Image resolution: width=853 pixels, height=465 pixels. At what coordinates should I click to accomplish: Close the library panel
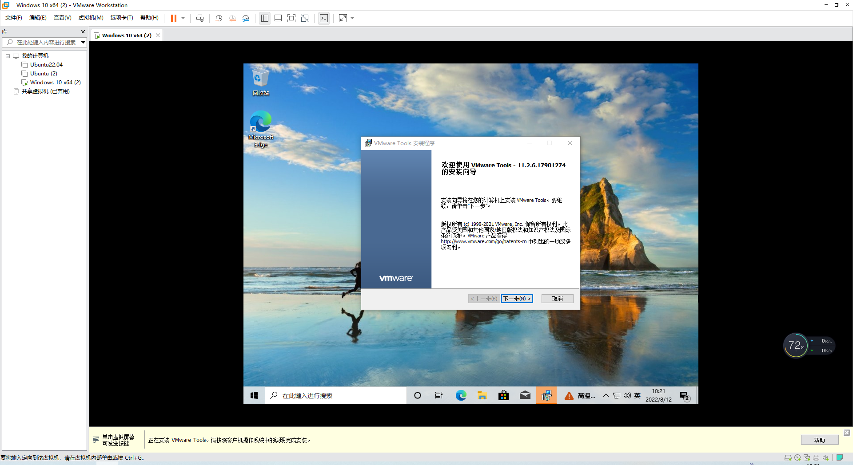coord(83,32)
